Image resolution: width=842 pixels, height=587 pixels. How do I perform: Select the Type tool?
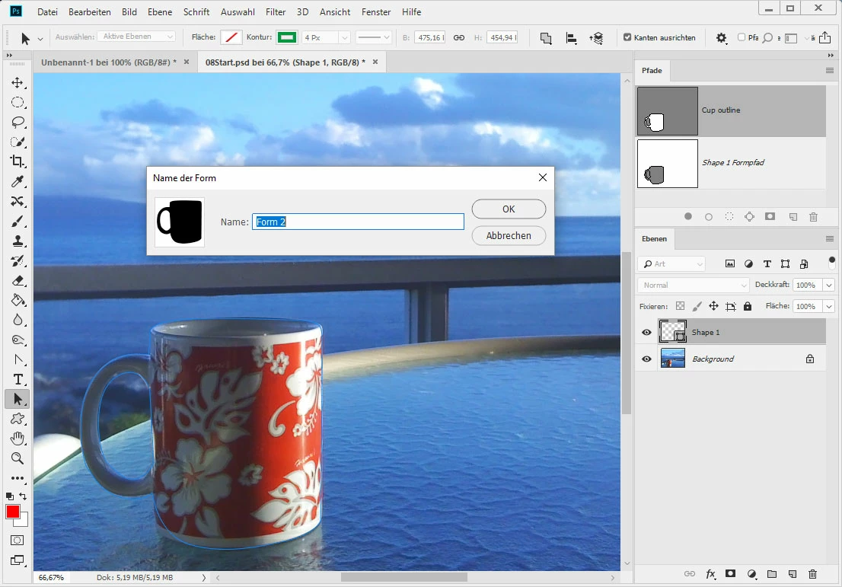point(18,380)
